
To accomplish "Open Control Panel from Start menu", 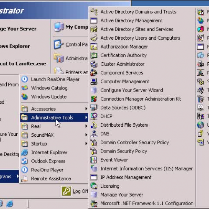I will [71, 44].
